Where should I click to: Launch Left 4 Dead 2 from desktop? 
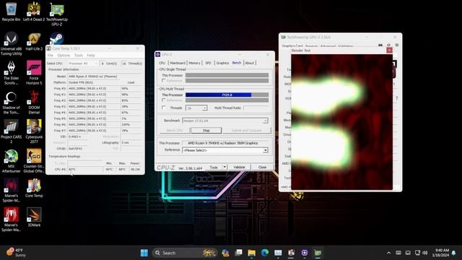(x=34, y=12)
